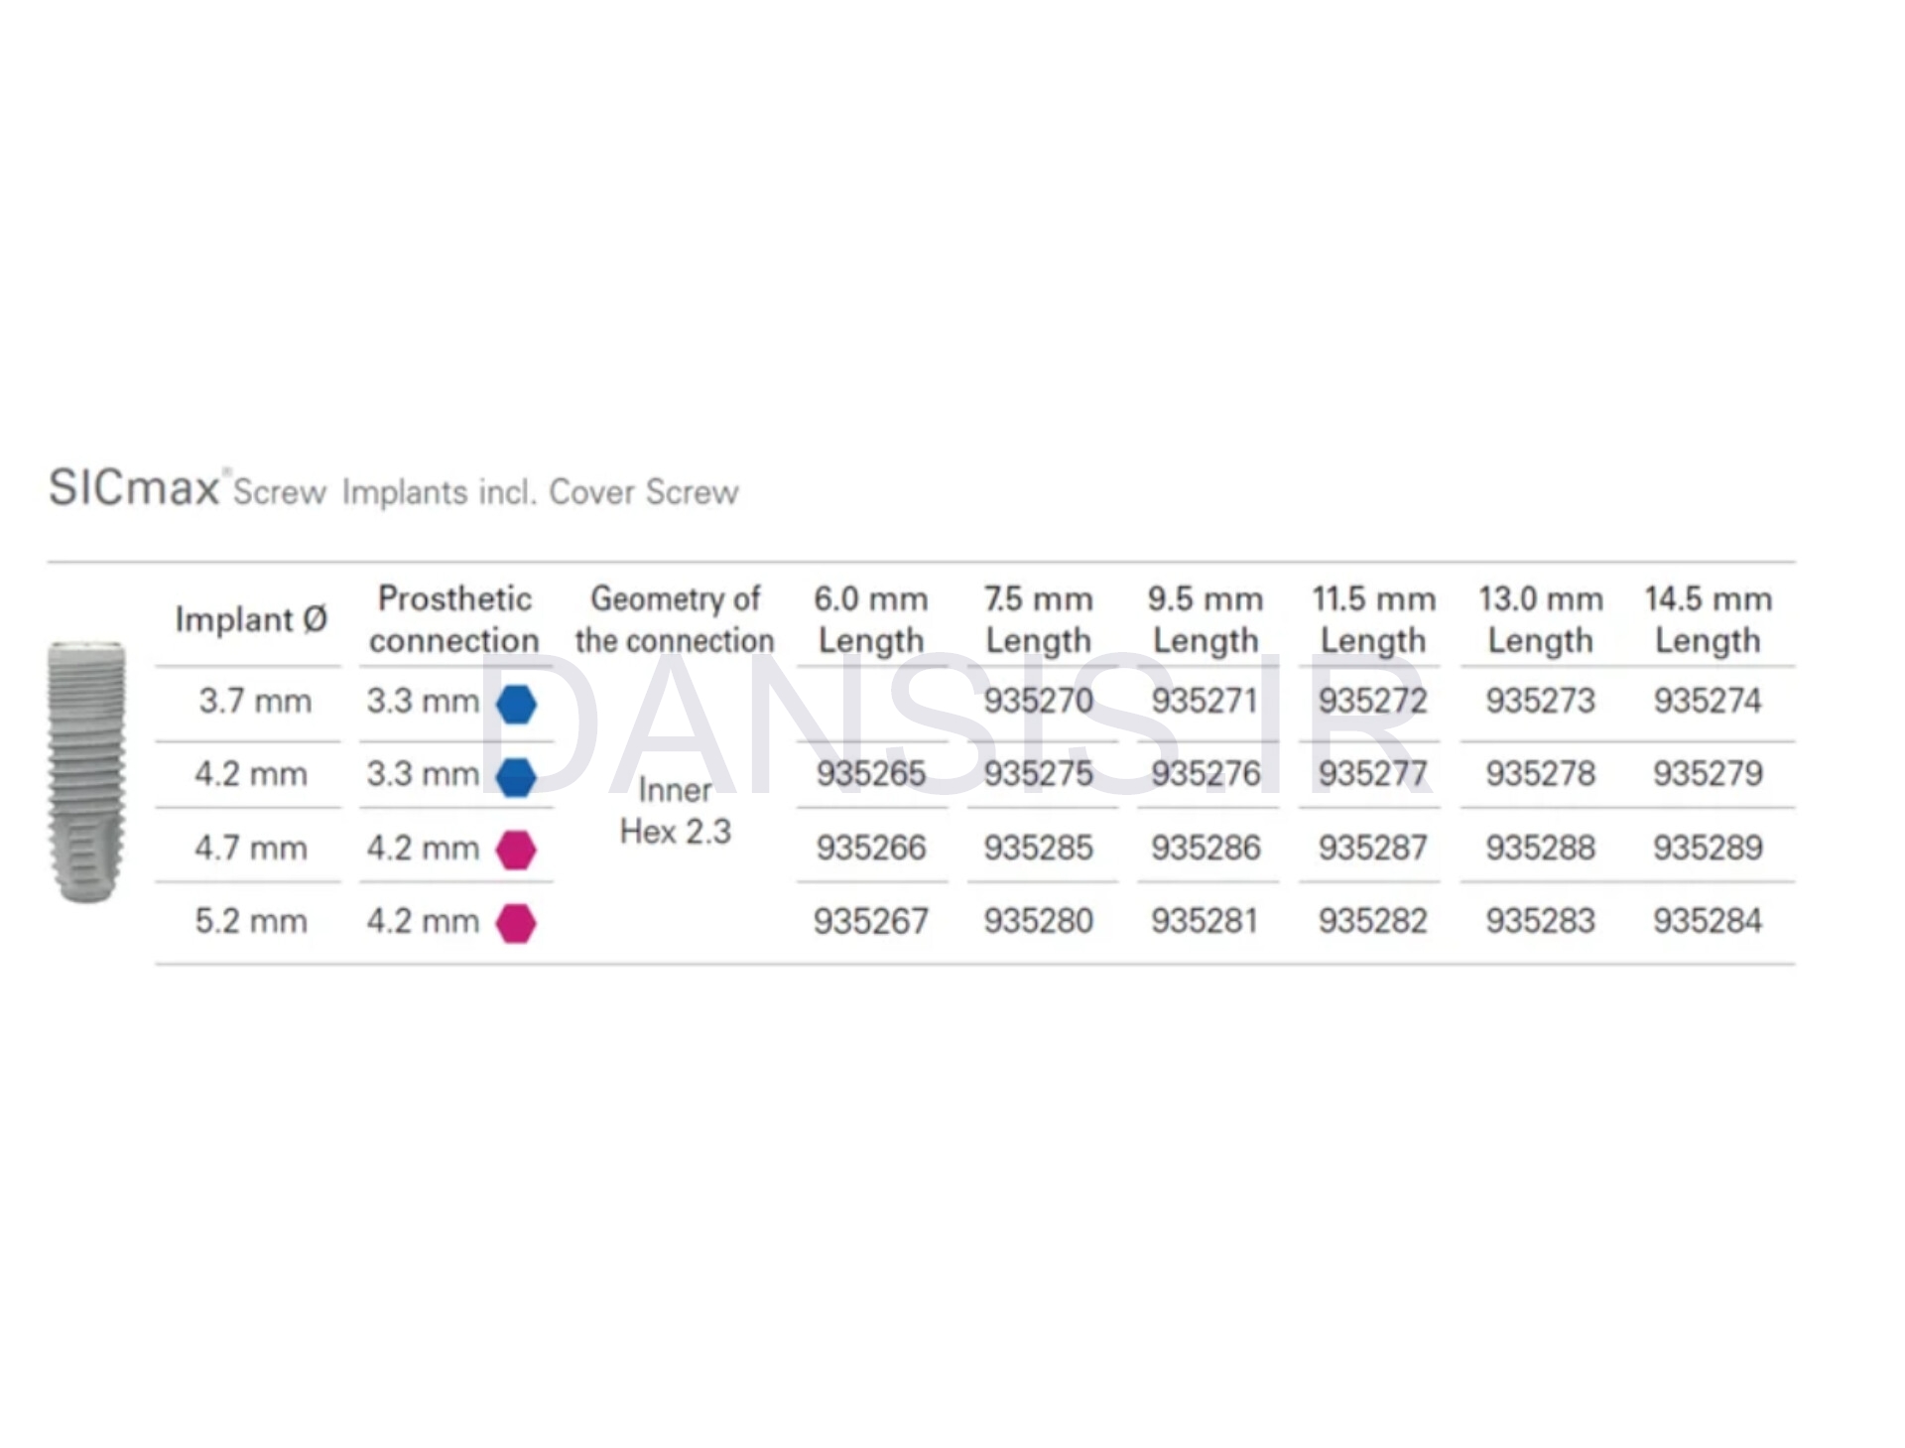This screenshot has width=1905, height=1448.
Task: Click the pink hexagon in the 5.2 mm implant row
Action: click(516, 923)
